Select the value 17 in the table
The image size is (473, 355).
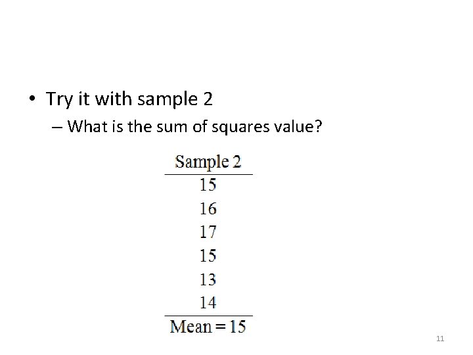pos(208,232)
